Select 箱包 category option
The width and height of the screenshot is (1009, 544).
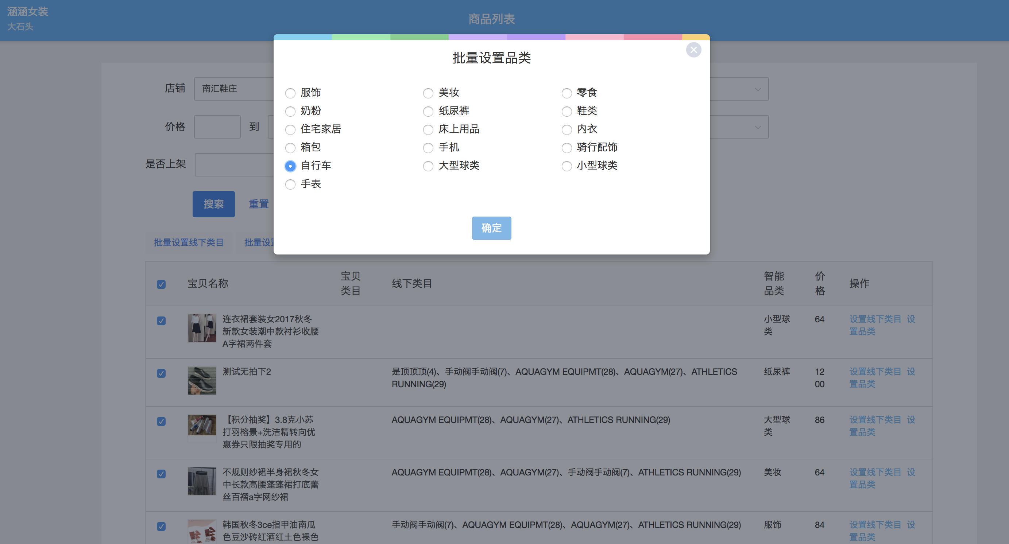[290, 148]
